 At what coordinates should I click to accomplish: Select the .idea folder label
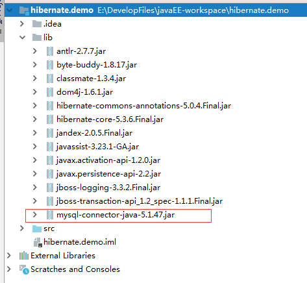[x=53, y=24]
